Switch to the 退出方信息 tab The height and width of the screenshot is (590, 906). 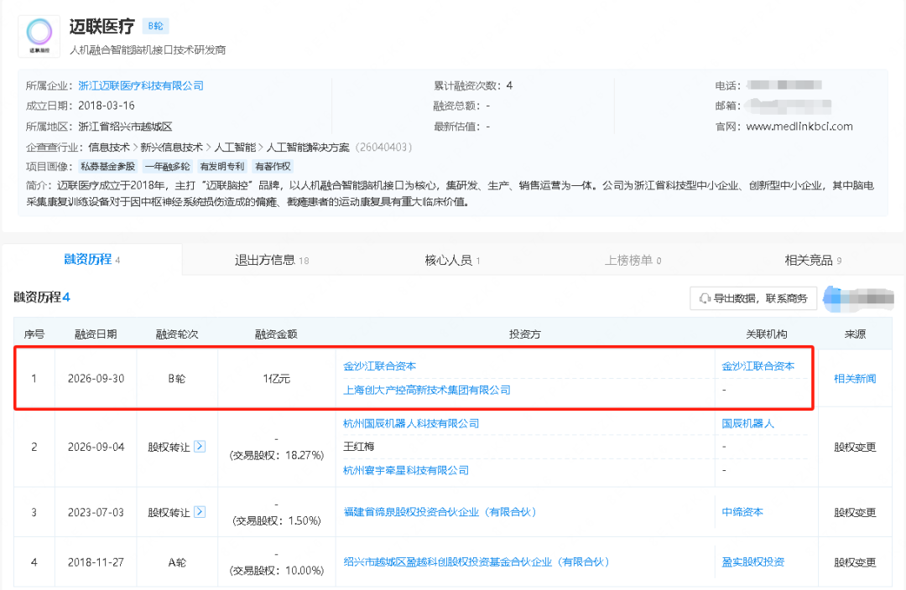pos(272,261)
